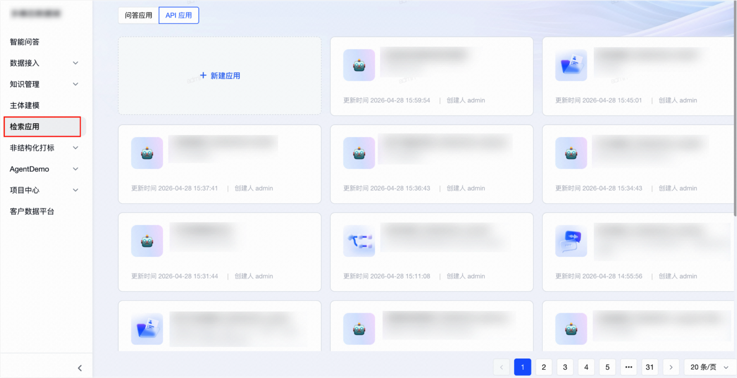Open 客户数据平台 in sidebar
This screenshot has height=378, width=737.
32,211
